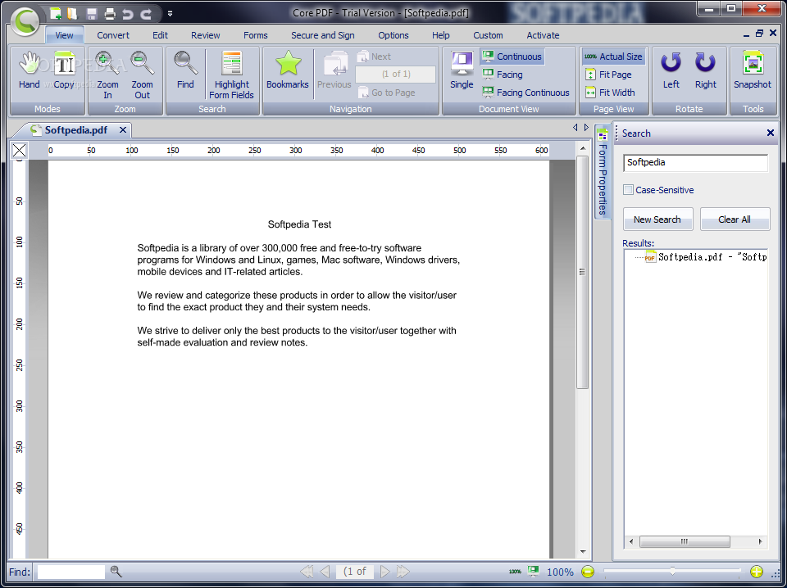The height and width of the screenshot is (588, 787).
Task: Set page view to Fit Width
Action: pos(610,93)
